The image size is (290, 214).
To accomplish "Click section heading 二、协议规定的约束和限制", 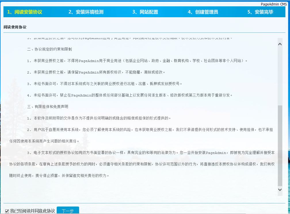I will click(49, 49).
